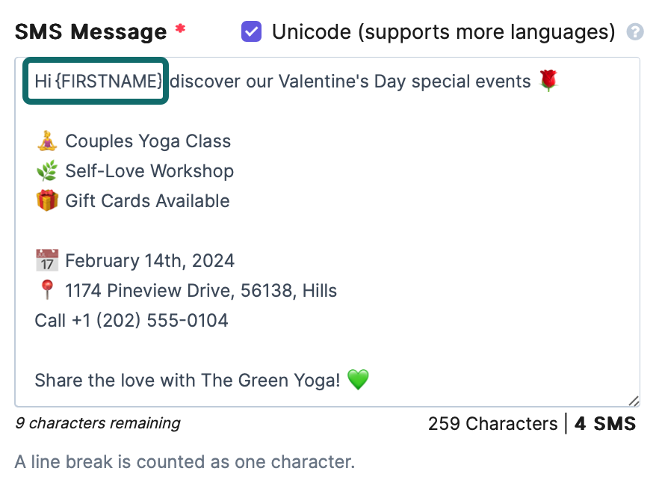
Task: Click the SMS Message field label
Action: [90, 31]
